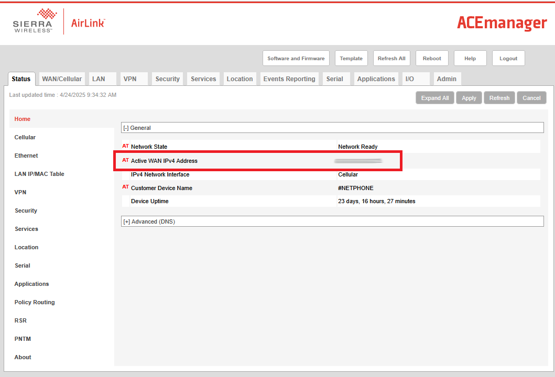
Task: Open the Events Reporting tab
Action: [x=289, y=79]
